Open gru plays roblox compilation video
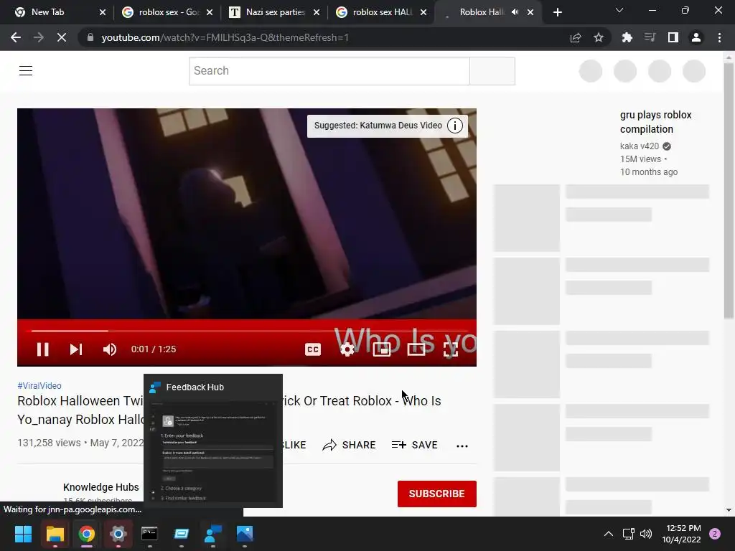The width and height of the screenshot is (735, 551). 655,122
